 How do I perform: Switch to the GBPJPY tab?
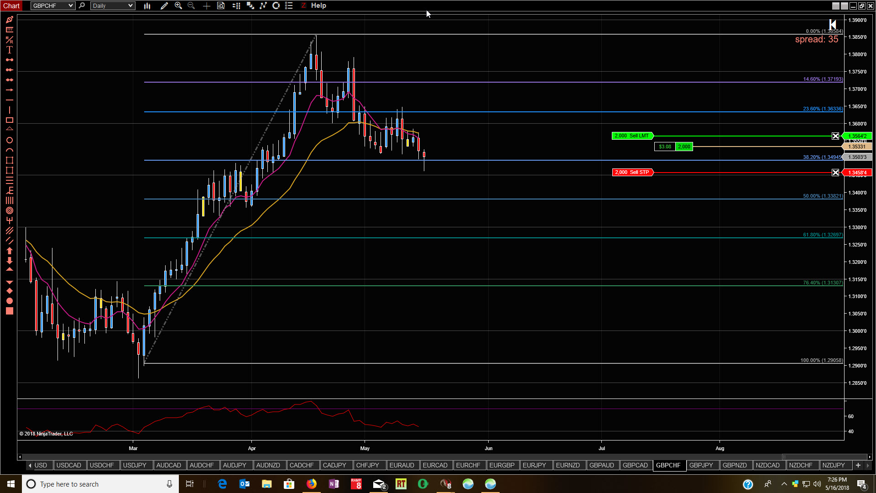click(701, 465)
